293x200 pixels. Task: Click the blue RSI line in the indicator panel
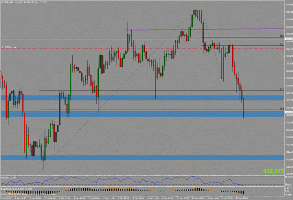click(x=122, y=180)
